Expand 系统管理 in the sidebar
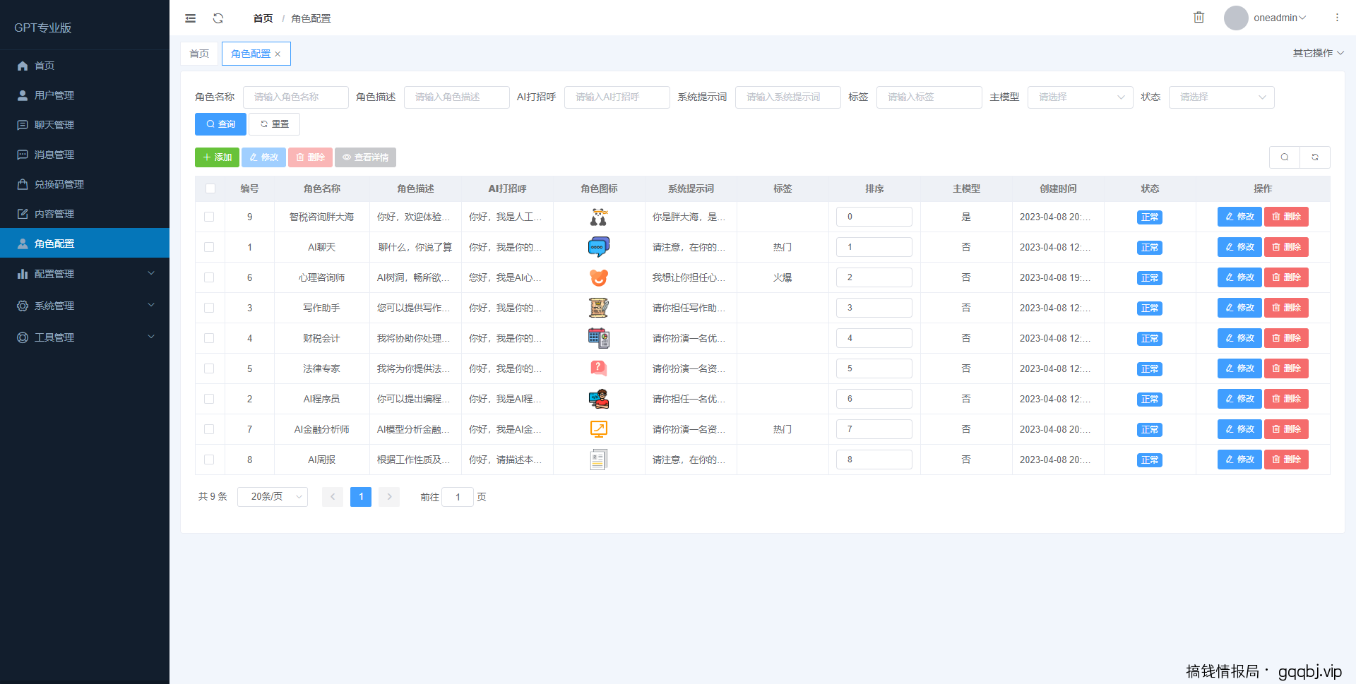 pos(85,306)
